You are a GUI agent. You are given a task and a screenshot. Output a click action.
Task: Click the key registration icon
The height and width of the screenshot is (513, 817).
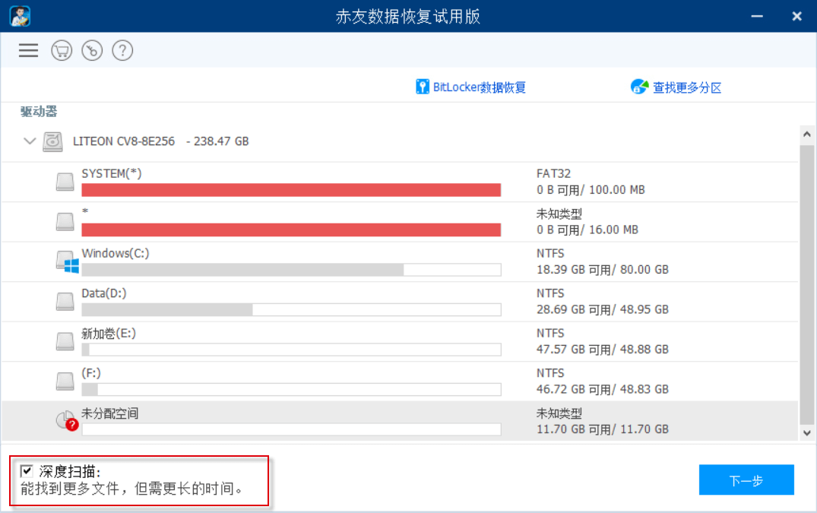click(x=92, y=50)
